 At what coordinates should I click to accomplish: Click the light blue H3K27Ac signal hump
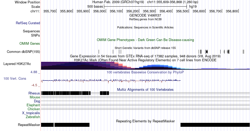click(x=158, y=67)
